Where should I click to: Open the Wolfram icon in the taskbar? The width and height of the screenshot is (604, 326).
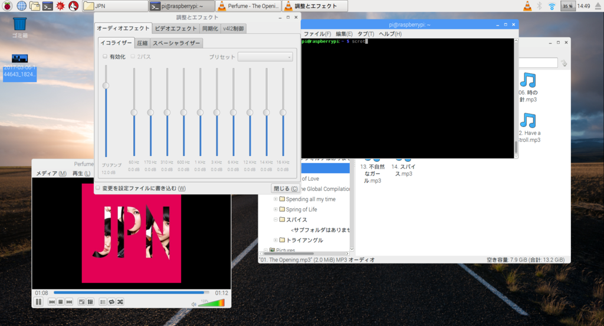[74, 6]
